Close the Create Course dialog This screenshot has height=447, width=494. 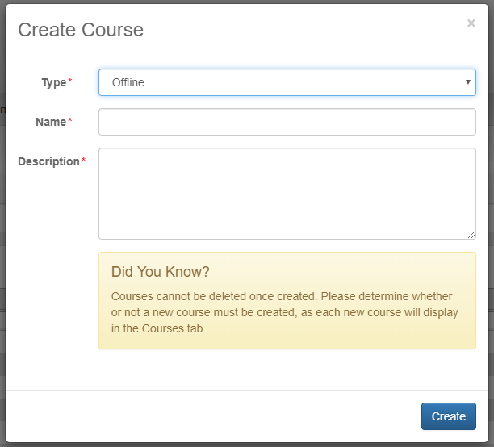coord(471,23)
